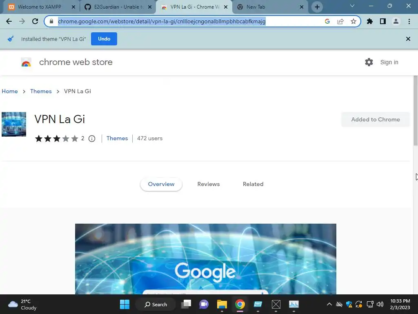Open the Teams Chat taskbar icon
The height and width of the screenshot is (314, 418).
click(x=204, y=304)
